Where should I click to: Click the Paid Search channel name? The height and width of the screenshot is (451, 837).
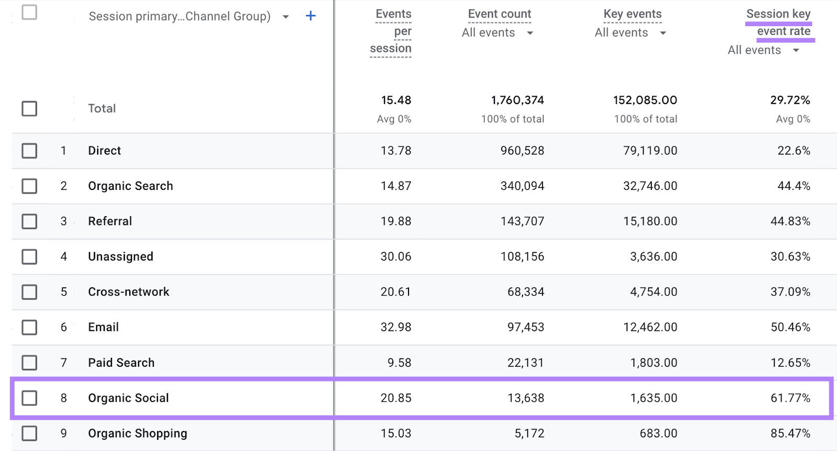click(121, 363)
